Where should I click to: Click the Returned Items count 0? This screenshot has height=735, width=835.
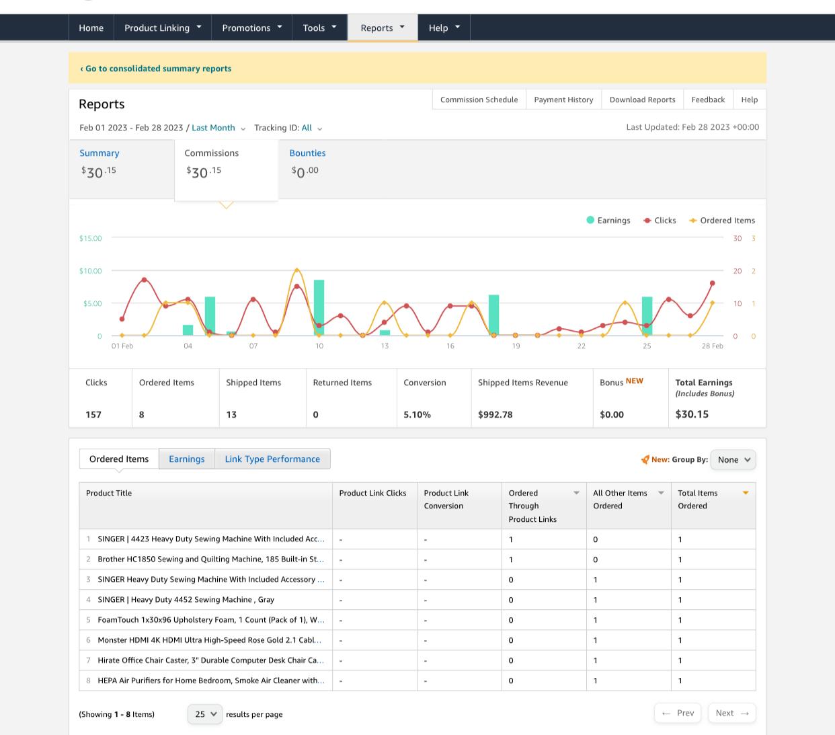click(315, 415)
